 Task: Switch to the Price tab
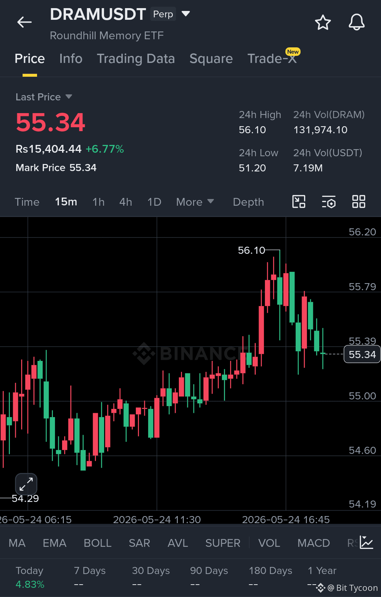pyautogui.click(x=30, y=59)
